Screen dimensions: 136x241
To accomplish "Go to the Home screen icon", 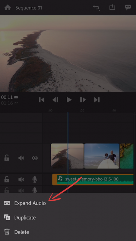I will (x=8, y=8).
